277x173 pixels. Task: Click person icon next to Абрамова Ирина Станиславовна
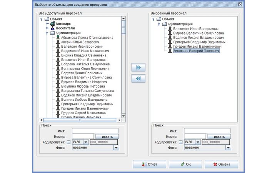click(x=58, y=38)
